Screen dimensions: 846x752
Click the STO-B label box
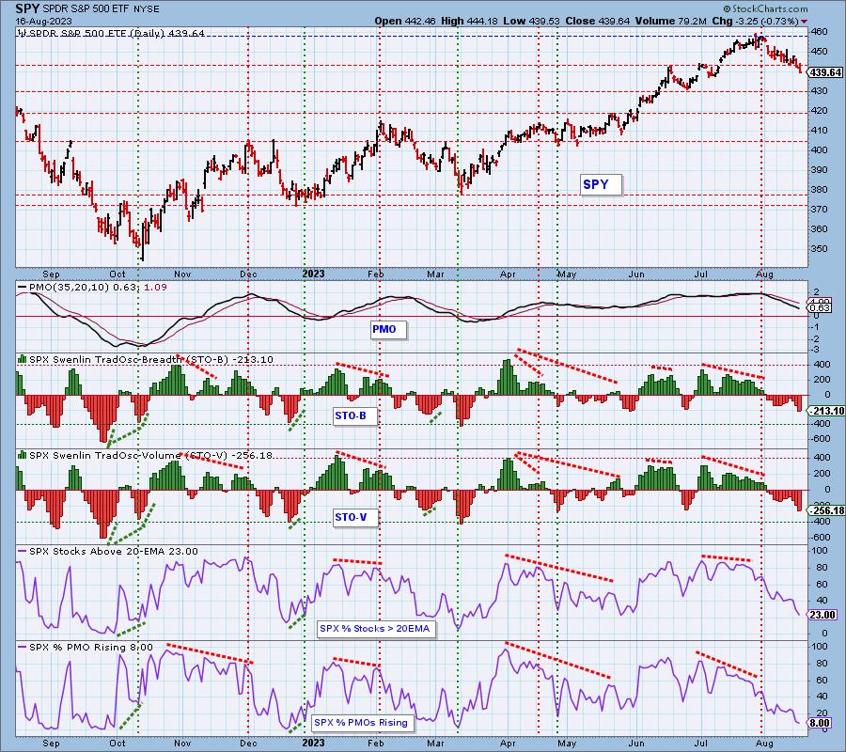coord(354,415)
